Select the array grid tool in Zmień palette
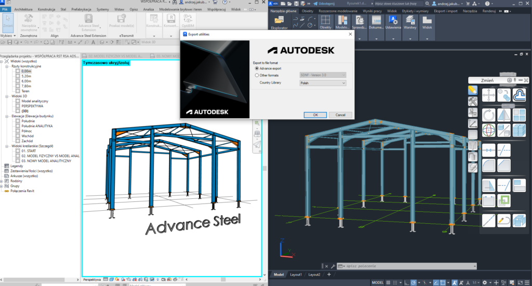This screenshot has width=532, height=286. tap(519, 115)
